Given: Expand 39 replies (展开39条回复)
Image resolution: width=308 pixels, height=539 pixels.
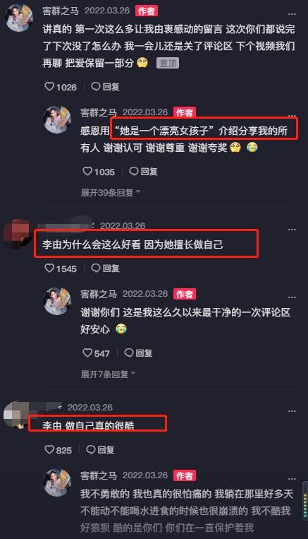Looking at the screenshot, I should [x=111, y=192].
